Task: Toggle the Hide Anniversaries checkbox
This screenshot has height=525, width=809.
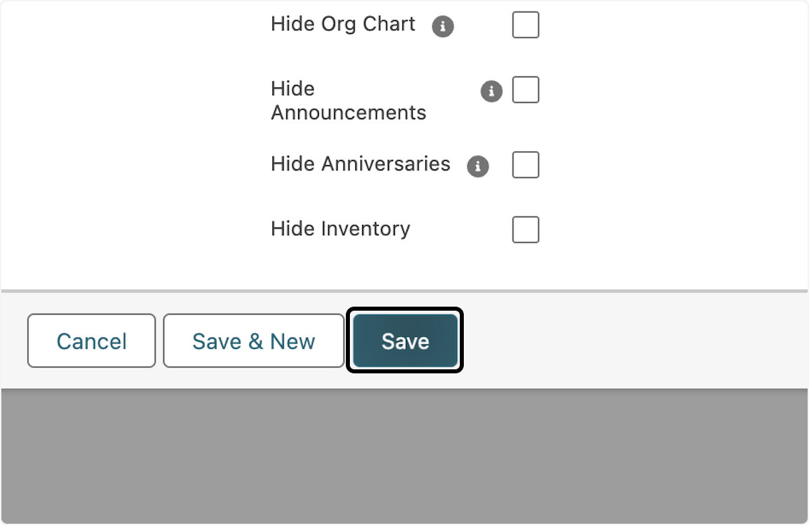Action: (x=525, y=164)
